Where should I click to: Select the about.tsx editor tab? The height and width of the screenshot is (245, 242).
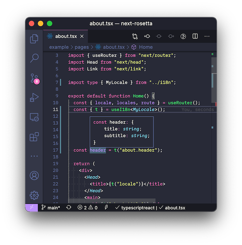tap(66, 36)
